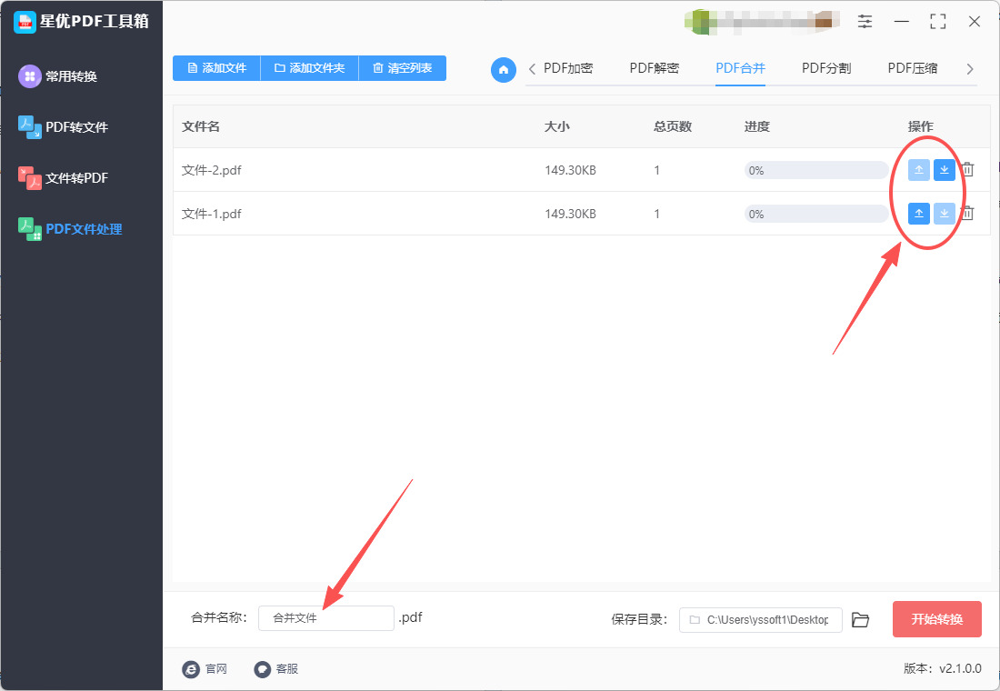Click the 操作 column header
This screenshot has height=691, width=1000.
tap(921, 126)
